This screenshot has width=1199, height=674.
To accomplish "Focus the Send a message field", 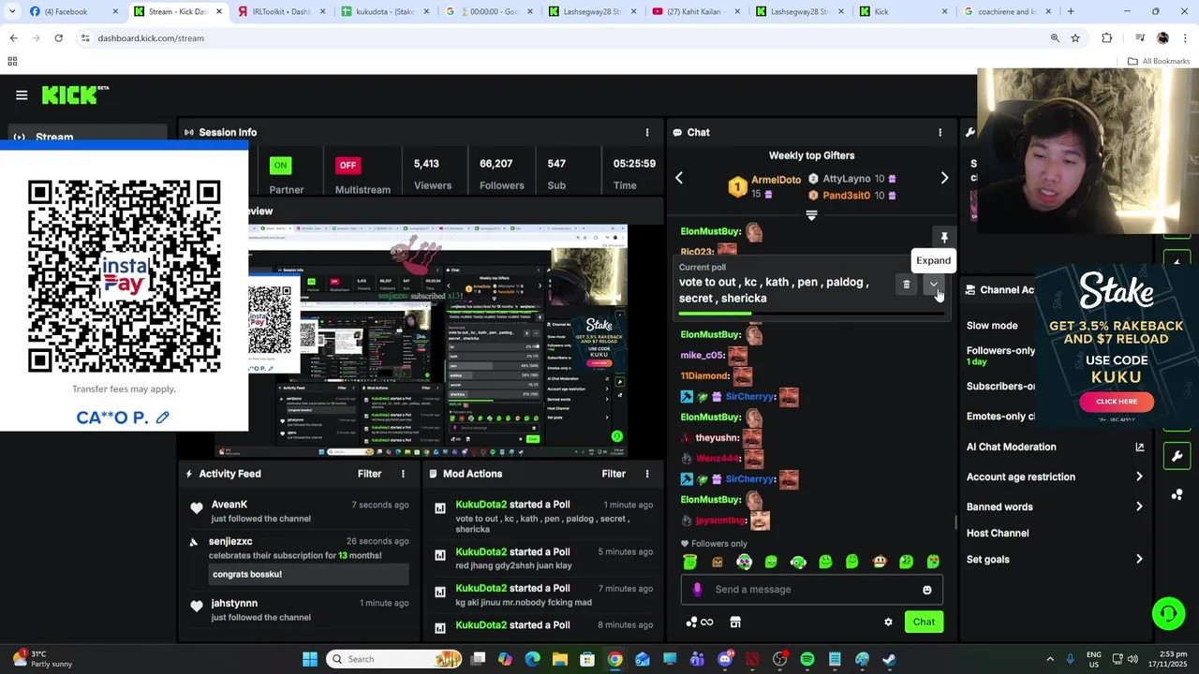I will coord(811,590).
